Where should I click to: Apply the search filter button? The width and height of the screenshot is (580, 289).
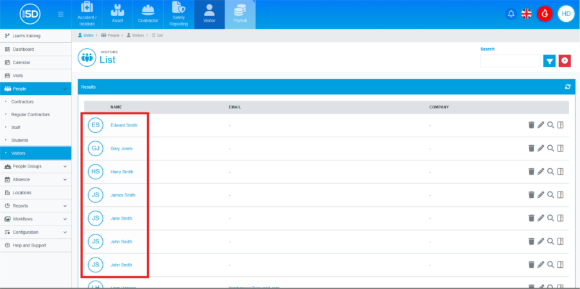549,61
